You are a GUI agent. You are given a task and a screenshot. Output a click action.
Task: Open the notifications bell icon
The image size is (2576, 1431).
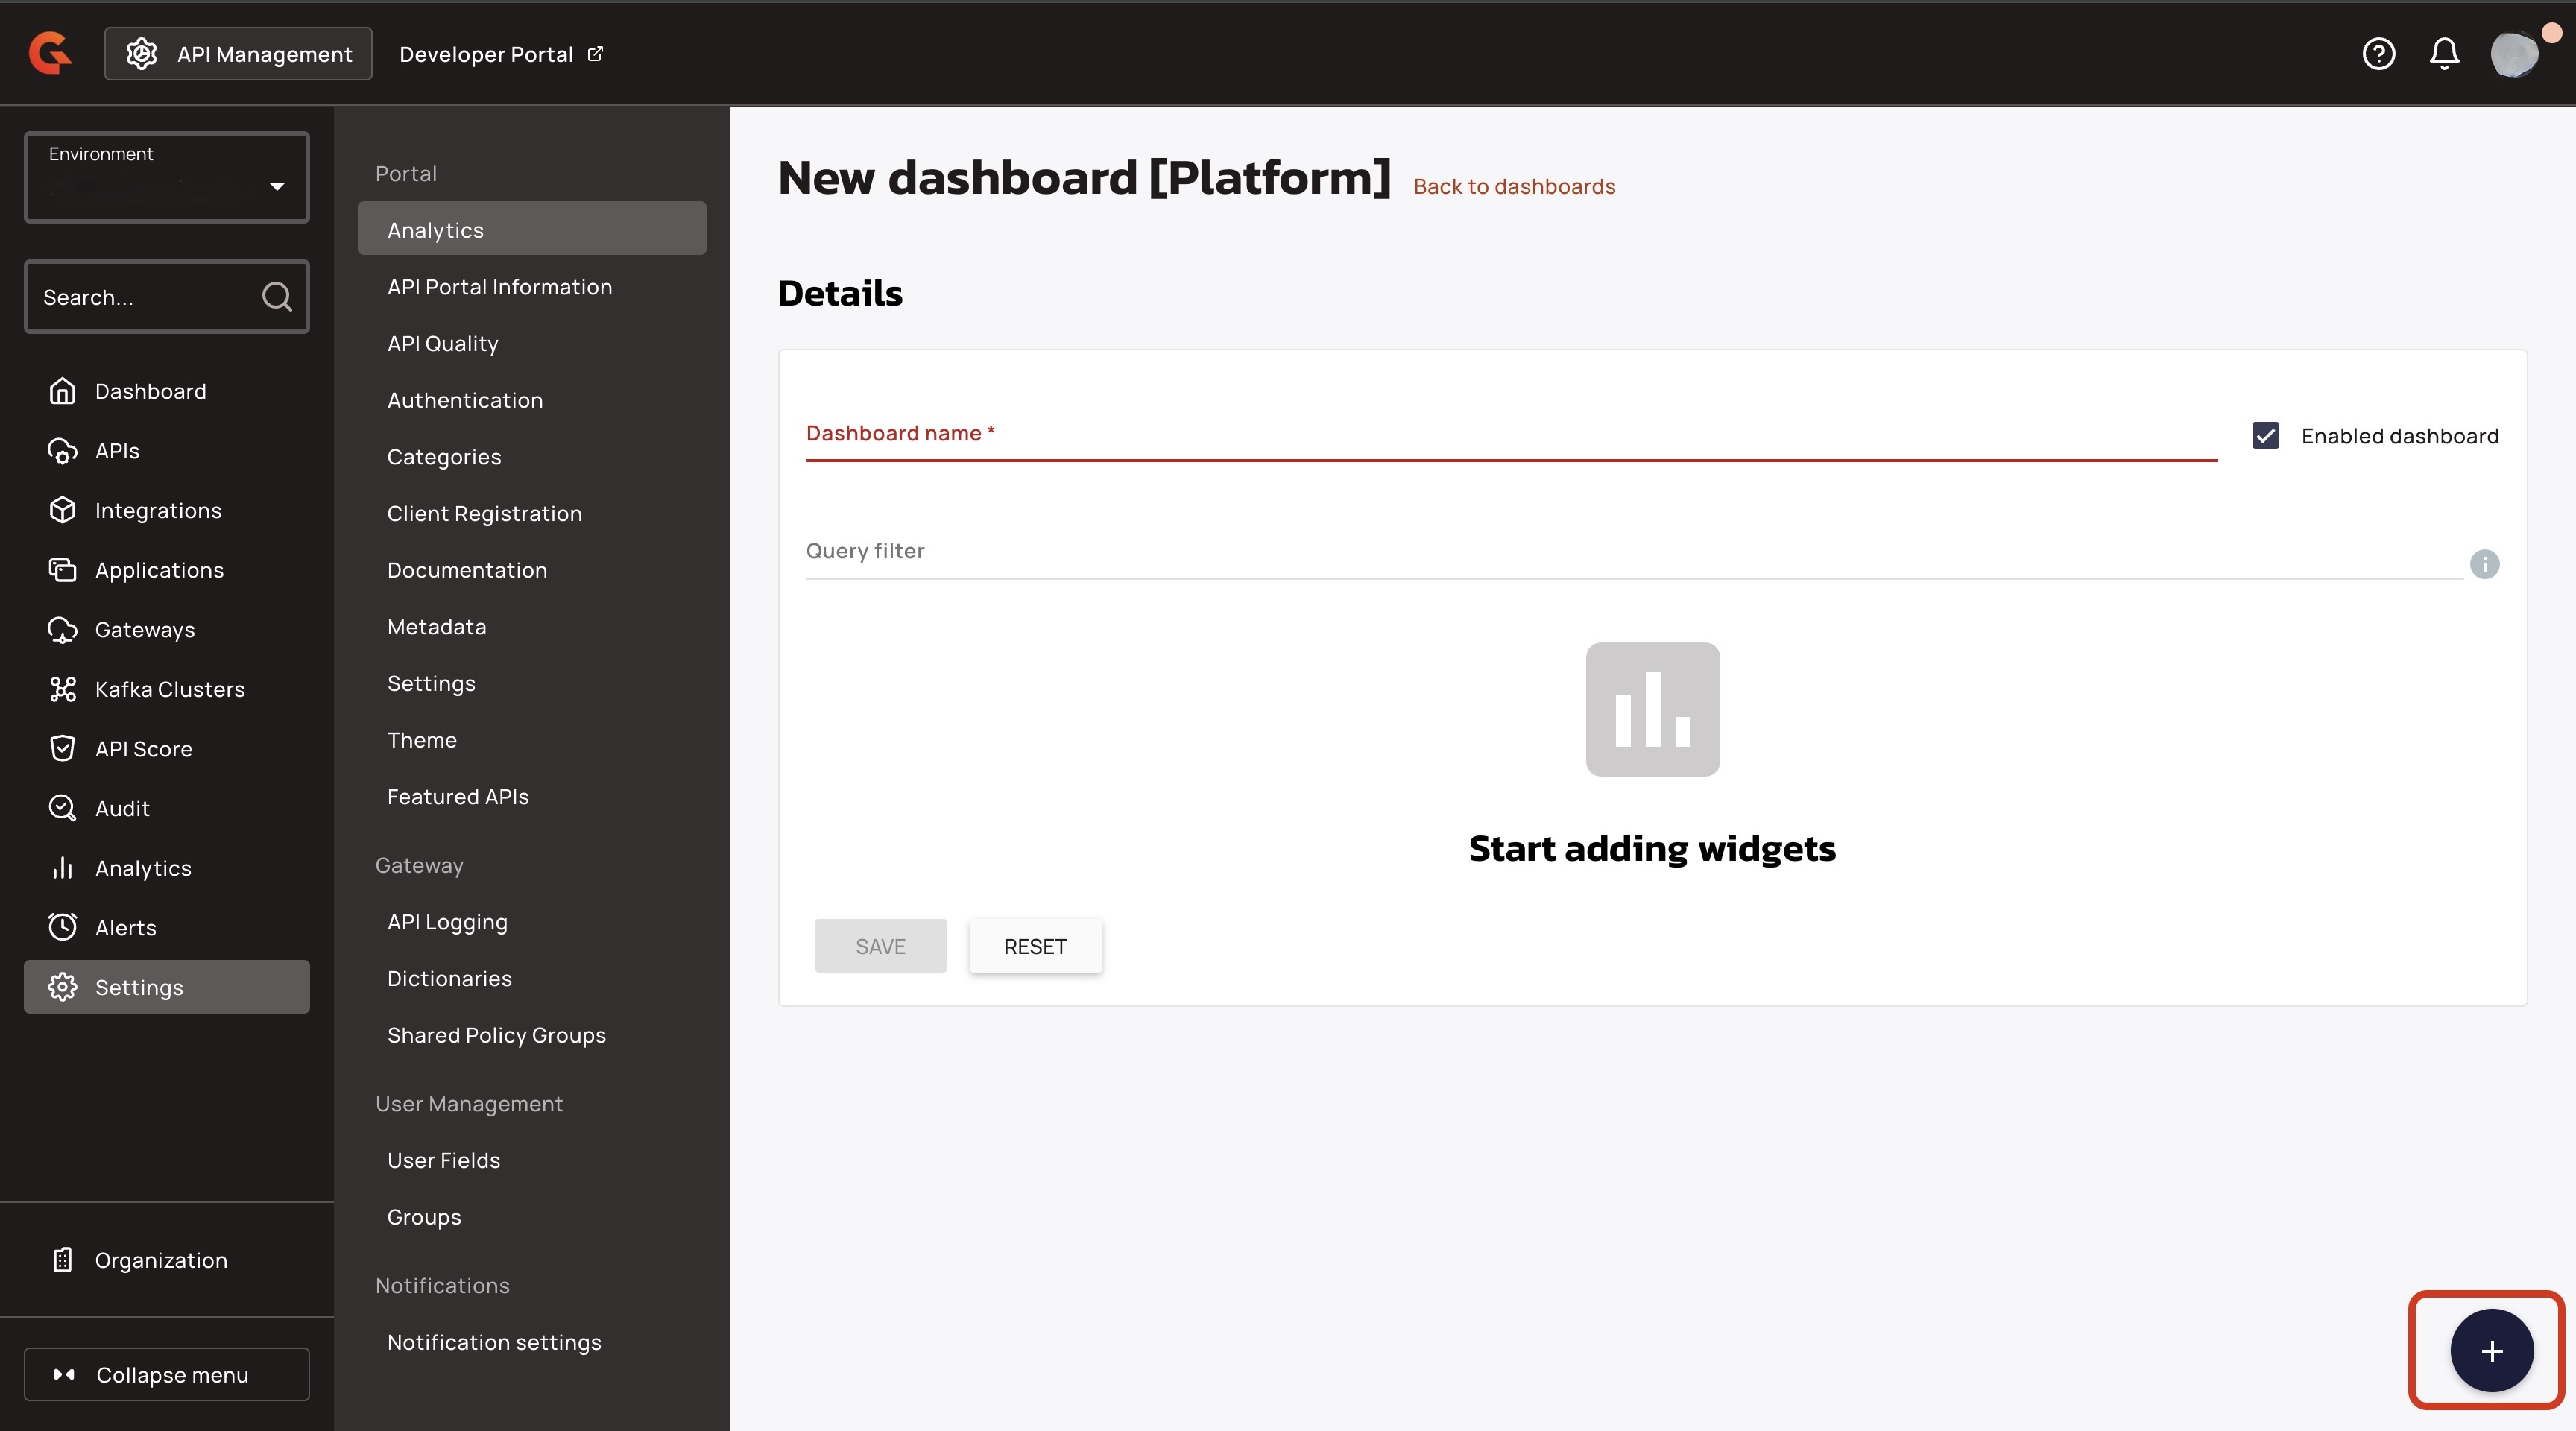(2444, 53)
